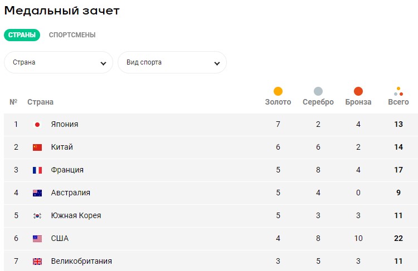Image resolution: width=418 pixels, height=271 pixels.
Task: Click the Japan flag icon
Action: tap(37, 125)
